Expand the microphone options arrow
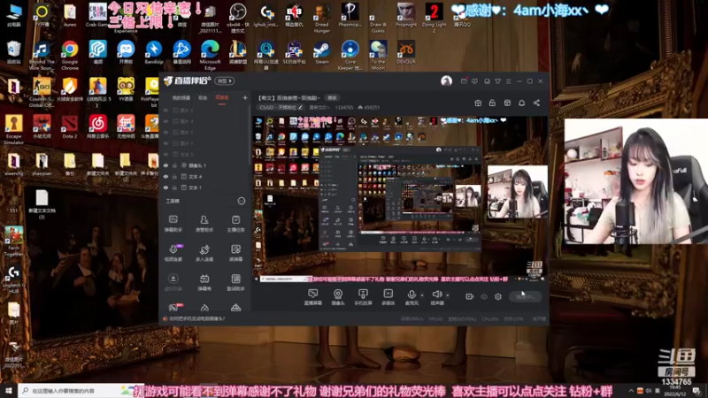 [x=422, y=295]
